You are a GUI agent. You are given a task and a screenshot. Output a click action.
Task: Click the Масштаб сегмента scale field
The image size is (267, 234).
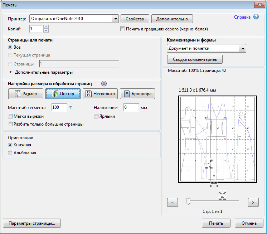(59, 107)
